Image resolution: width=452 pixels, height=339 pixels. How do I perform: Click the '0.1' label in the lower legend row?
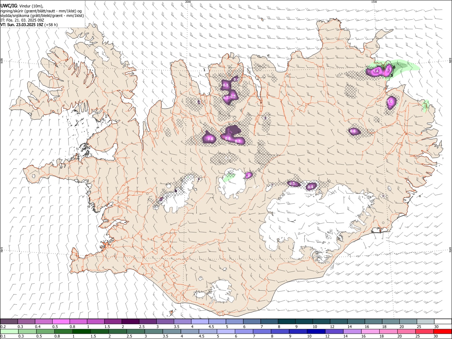(3, 337)
